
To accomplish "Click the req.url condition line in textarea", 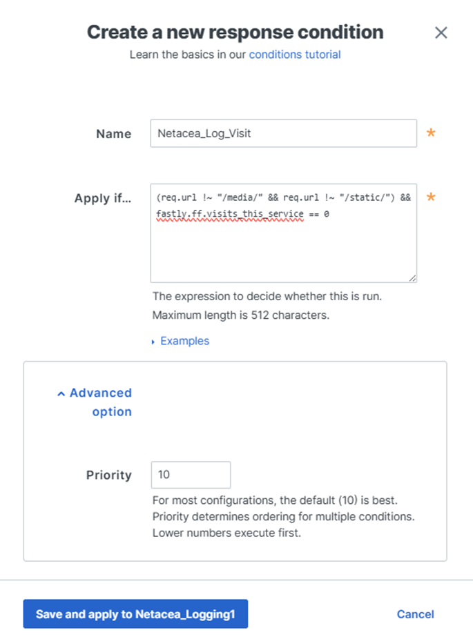I will [x=283, y=197].
